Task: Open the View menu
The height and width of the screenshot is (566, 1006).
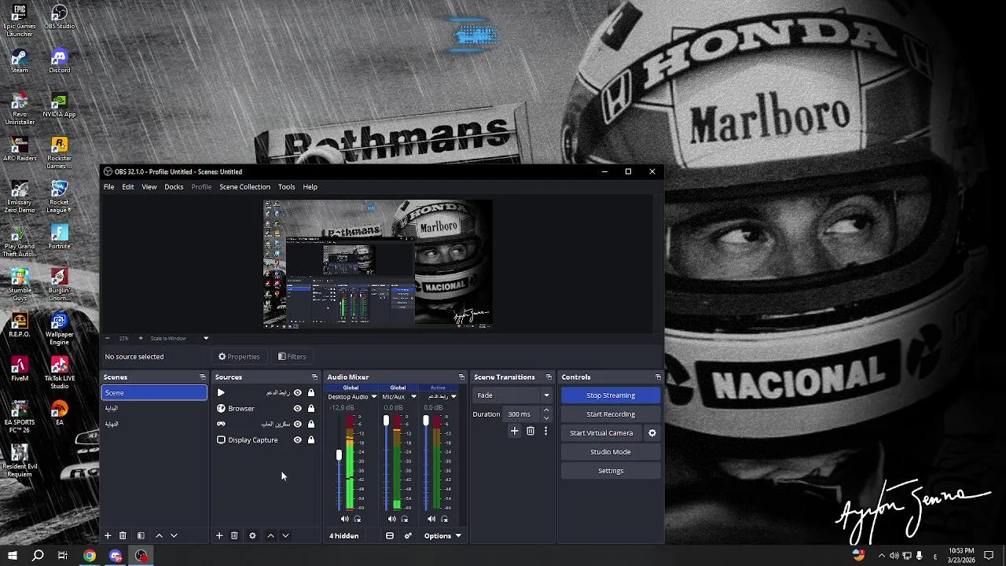Action: (x=149, y=186)
